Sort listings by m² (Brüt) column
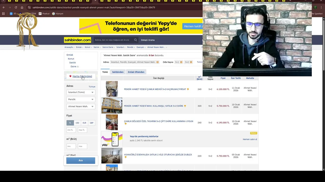 (199, 78)
